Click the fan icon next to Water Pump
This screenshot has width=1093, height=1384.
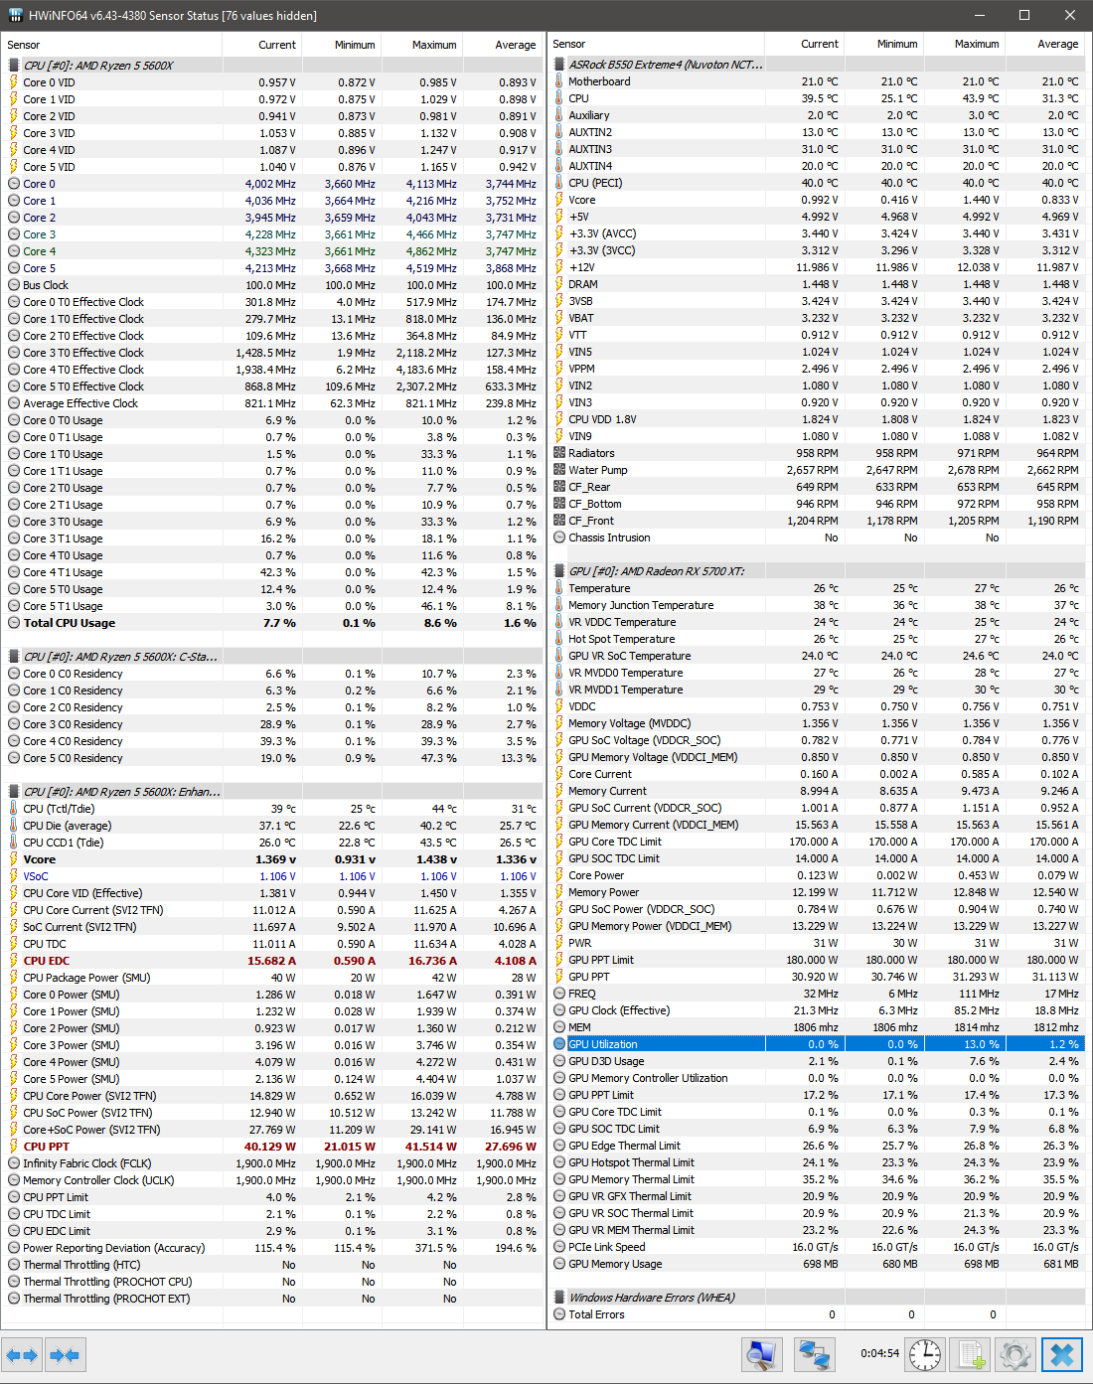click(x=559, y=470)
